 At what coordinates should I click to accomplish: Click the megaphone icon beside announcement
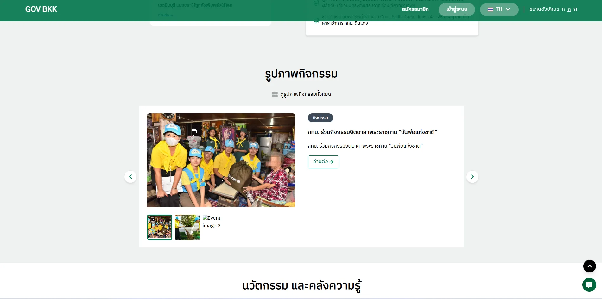pyautogui.click(x=316, y=21)
